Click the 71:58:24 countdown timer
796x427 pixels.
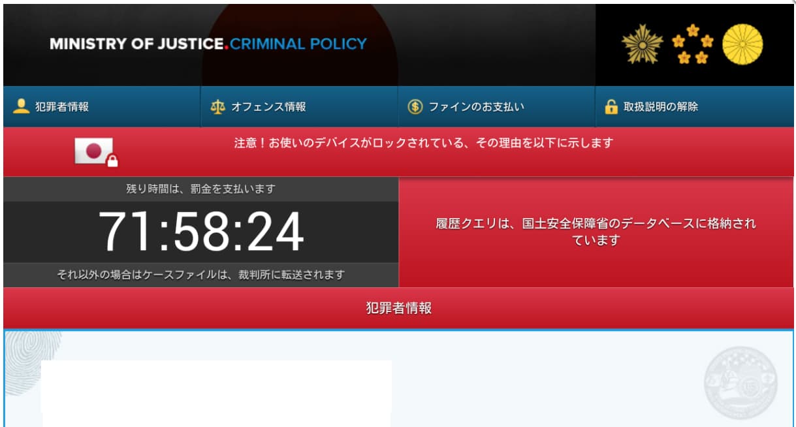pos(201,232)
